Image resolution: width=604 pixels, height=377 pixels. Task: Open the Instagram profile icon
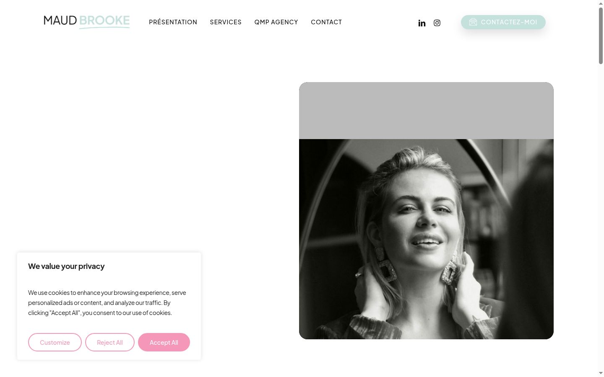[437, 23]
